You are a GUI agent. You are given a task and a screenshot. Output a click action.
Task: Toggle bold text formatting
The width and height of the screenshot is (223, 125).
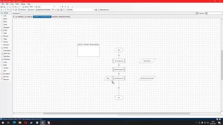(x=63, y=7)
